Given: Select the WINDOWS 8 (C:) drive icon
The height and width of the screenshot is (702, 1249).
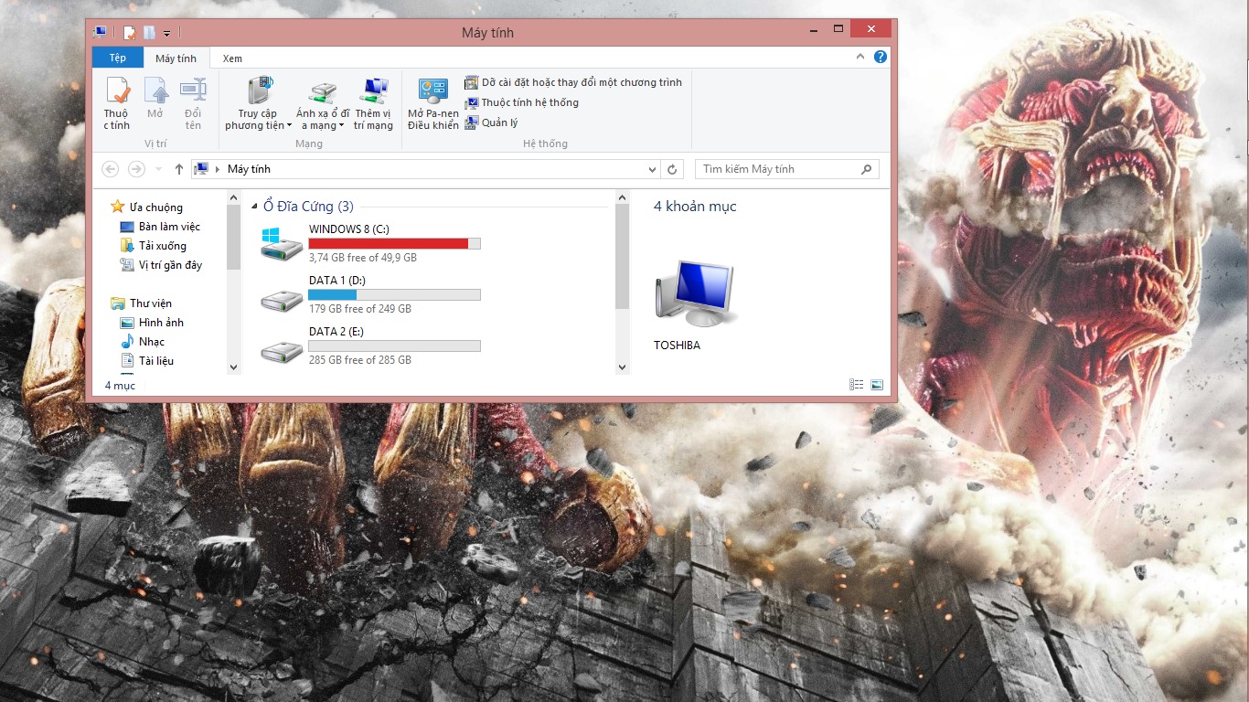Looking at the screenshot, I should [282, 244].
